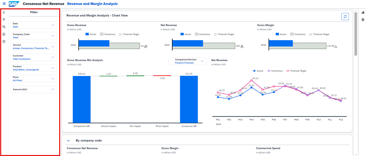Toggle Financial Target legend in Net Revenue bar chart
The height and width of the screenshot is (156, 366).
[224, 34]
